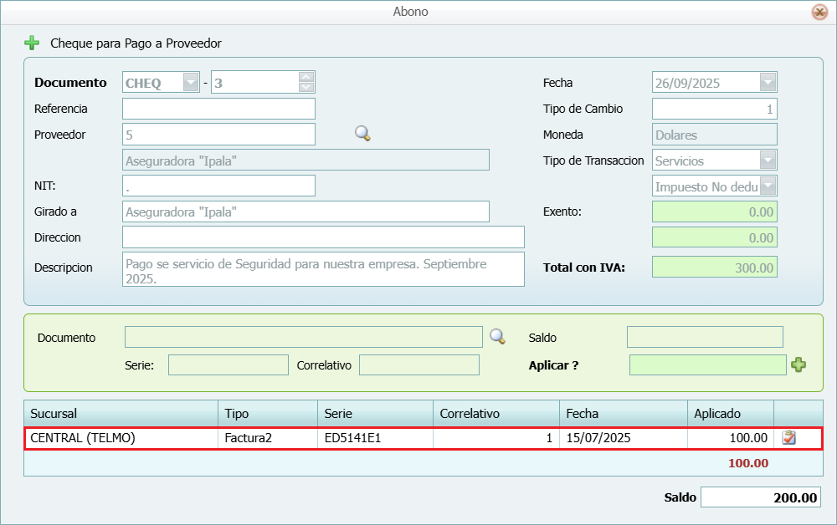
Task: Click the Aplicado column header
Action: click(x=729, y=414)
